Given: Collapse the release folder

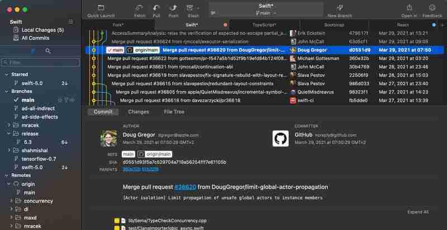Looking at the screenshot, I should 9,134.
